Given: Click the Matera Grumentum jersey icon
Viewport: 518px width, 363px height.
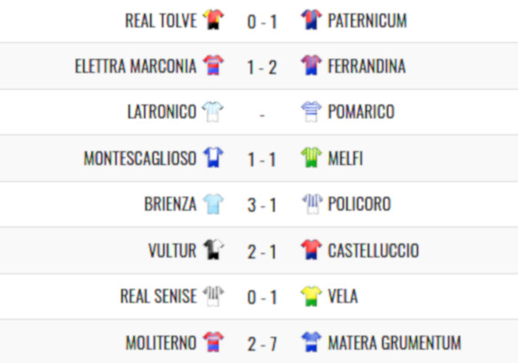Looking at the screenshot, I should pos(311,341).
